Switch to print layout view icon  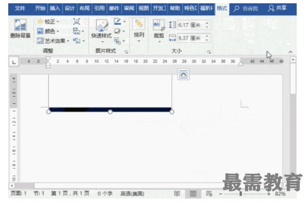(193, 194)
